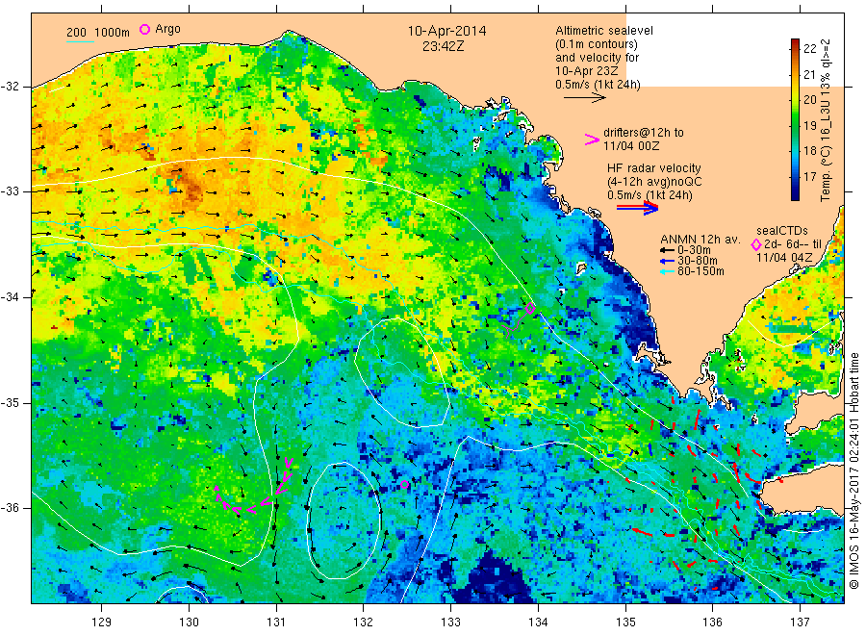This screenshot has height=635, width=866.
Task: Click the '11/04 00Z' drifter time text
Action: [x=630, y=146]
